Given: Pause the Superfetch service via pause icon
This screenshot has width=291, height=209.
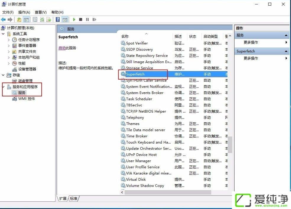Looking at the screenshot, I should pyautogui.click(x=87, y=19).
